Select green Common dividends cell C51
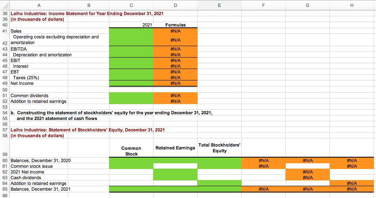Image resolution: width=376 pixels, height=198 pixels. coord(131,96)
